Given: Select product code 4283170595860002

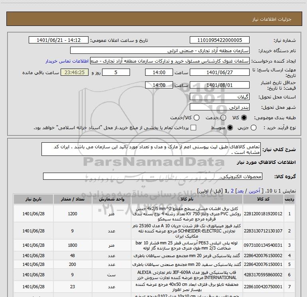Looking at the screenshot, I should click(263, 275).
